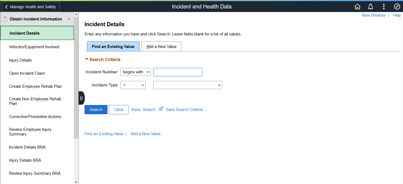
Task: Click the clipboard icon beside Obtain Incident Information
Action: click(4, 19)
